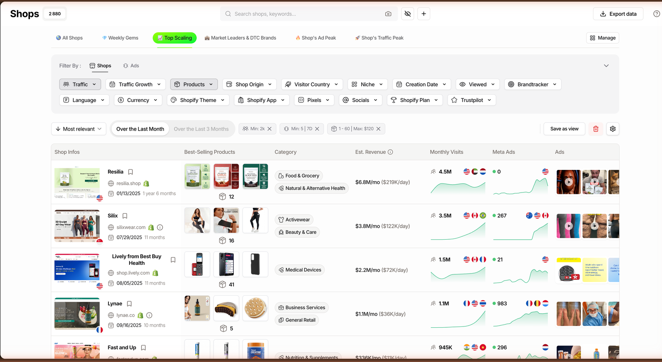Click the red trash delete filters icon

click(x=596, y=129)
